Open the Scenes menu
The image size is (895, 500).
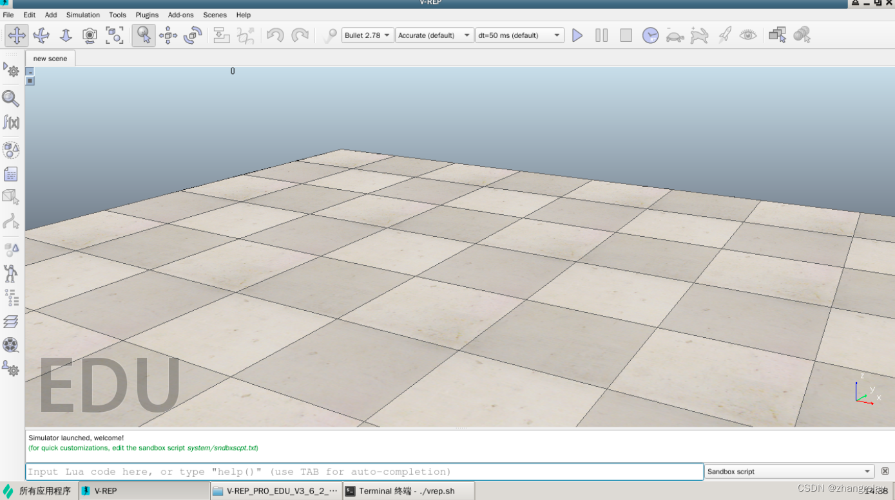(215, 15)
